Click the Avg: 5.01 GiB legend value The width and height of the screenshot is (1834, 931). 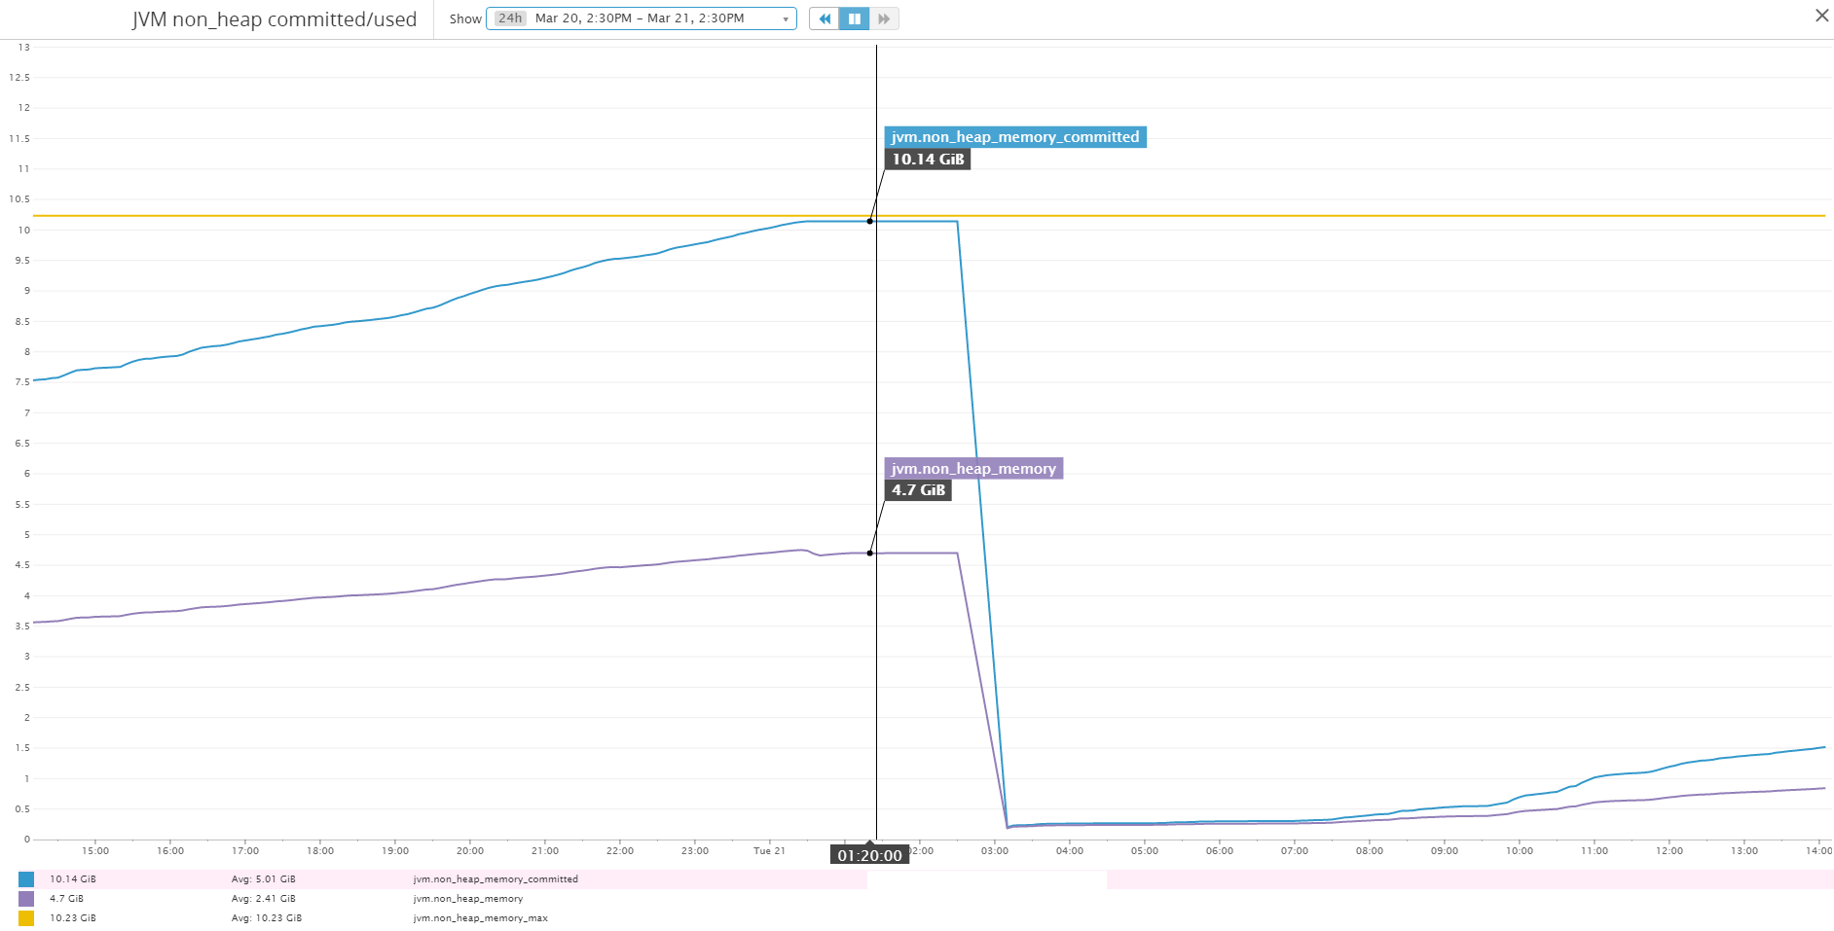(x=263, y=879)
